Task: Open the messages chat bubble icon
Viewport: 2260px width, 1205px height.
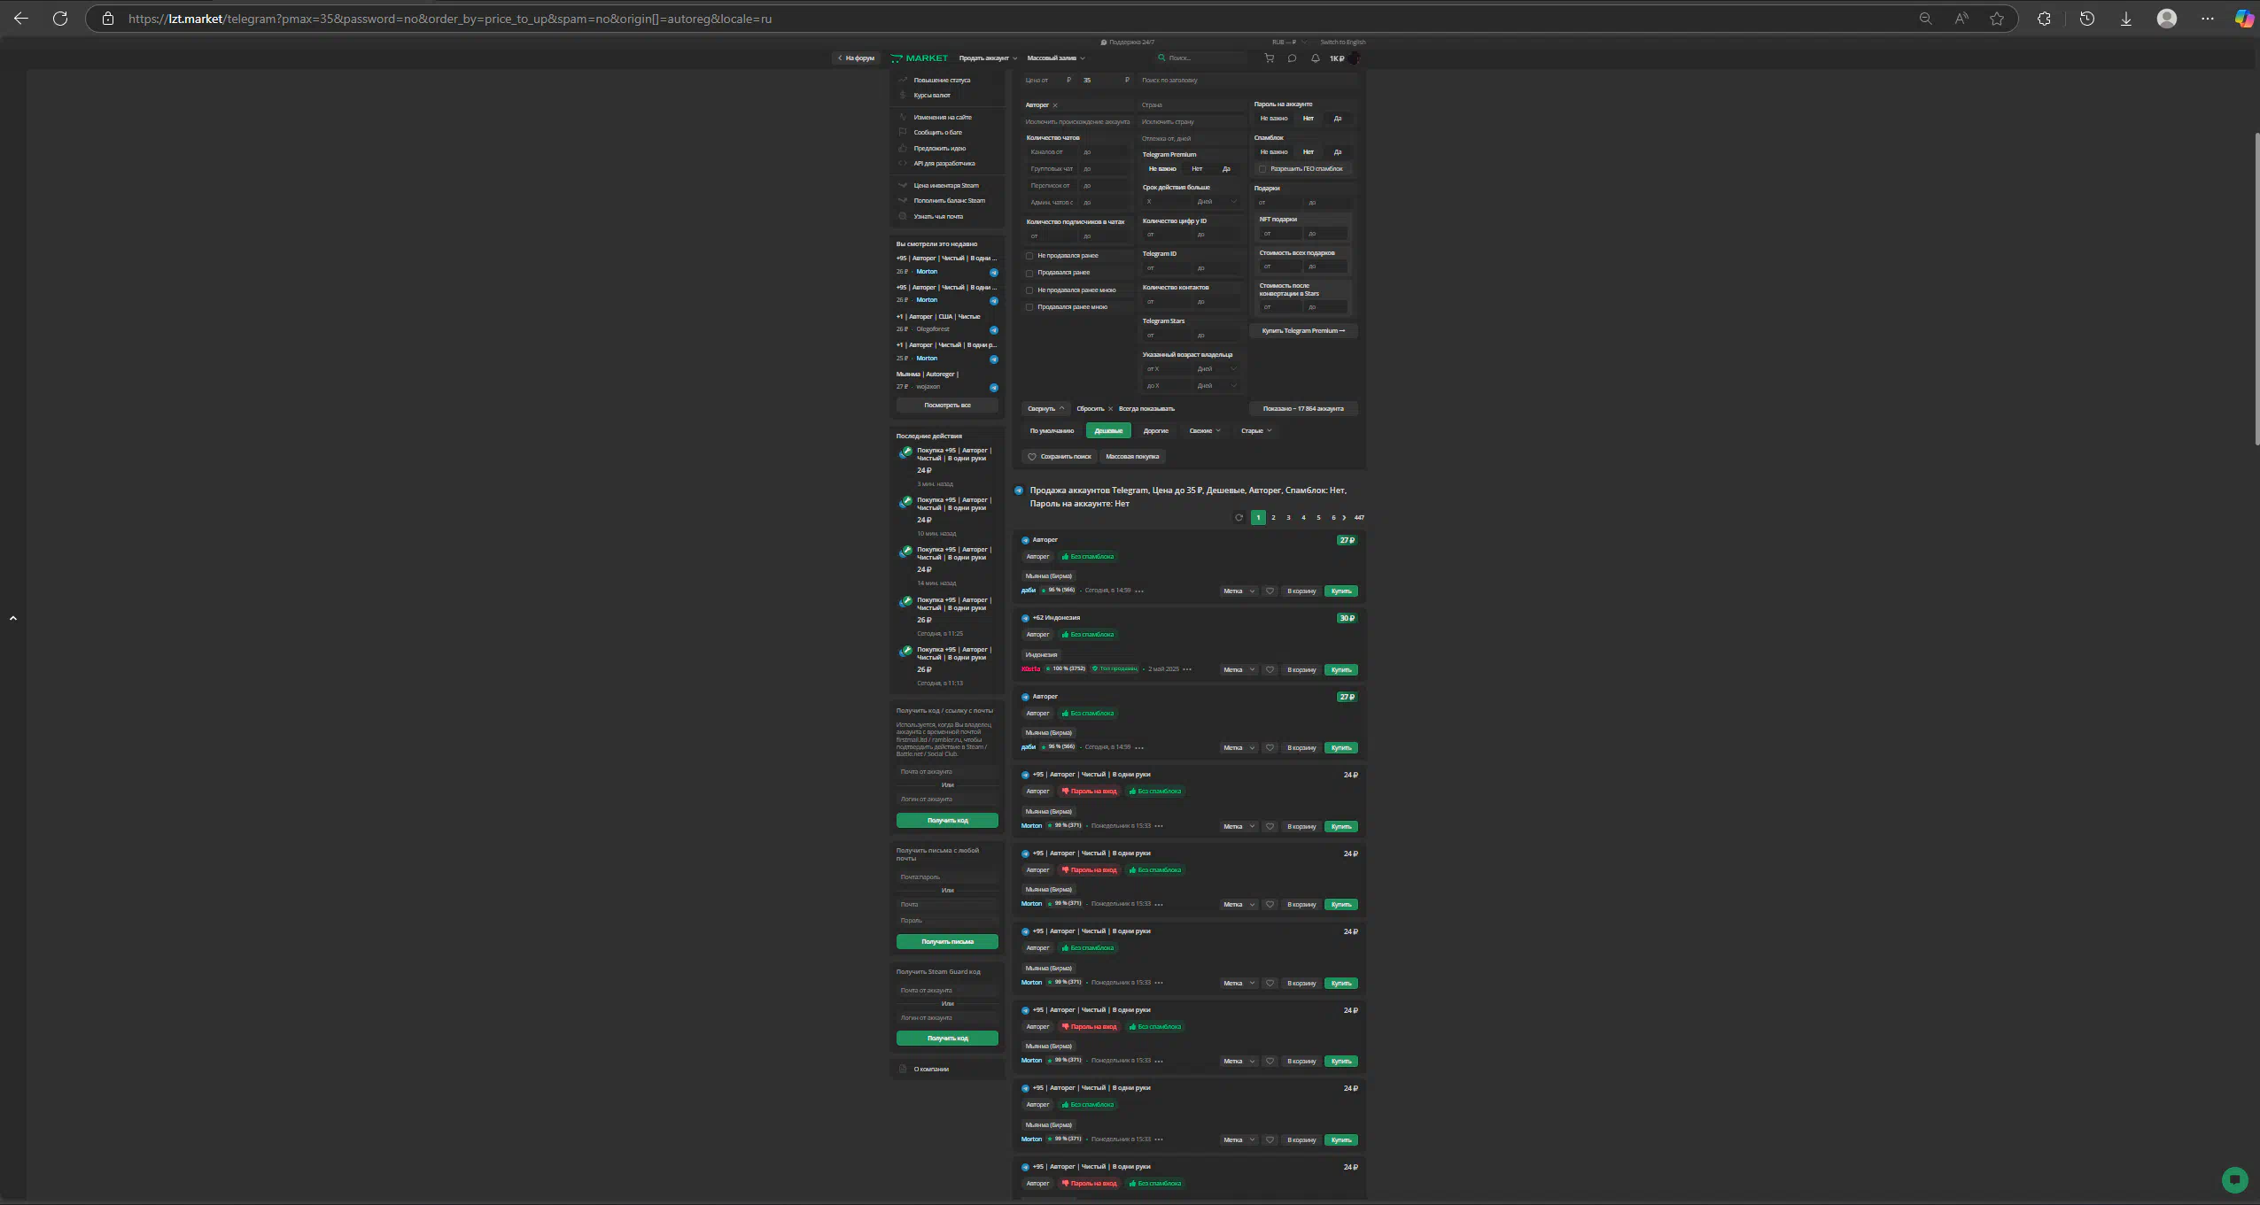Action: pos(1292,58)
